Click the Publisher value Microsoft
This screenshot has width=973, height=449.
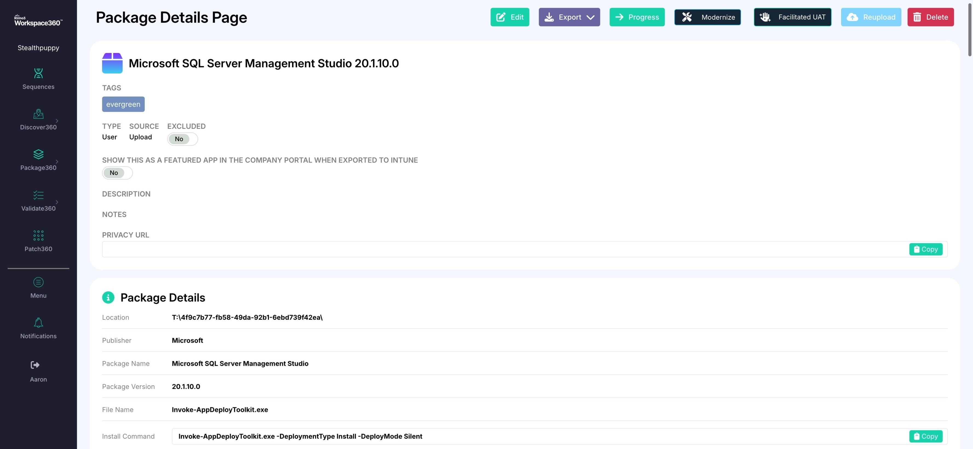click(187, 340)
